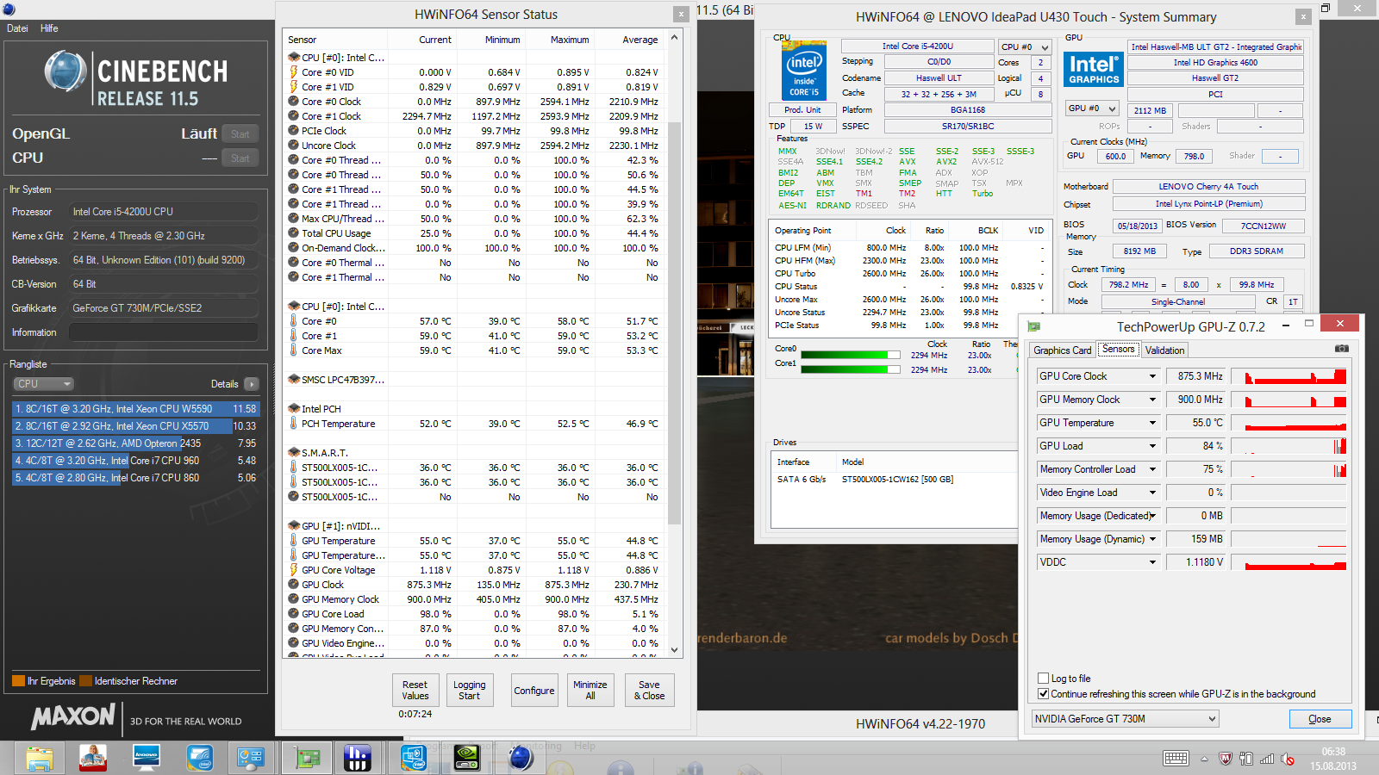This screenshot has height=775, width=1379.
Task: Open the Lenovo monitor app in taskbar
Action: click(x=147, y=758)
